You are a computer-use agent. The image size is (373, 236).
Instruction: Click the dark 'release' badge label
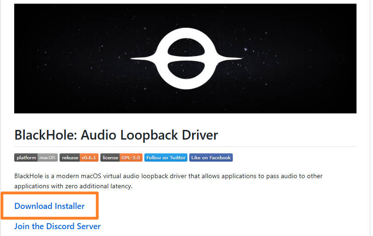point(70,157)
